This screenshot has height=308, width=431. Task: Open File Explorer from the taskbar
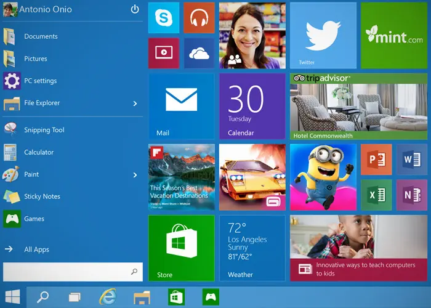142,298
